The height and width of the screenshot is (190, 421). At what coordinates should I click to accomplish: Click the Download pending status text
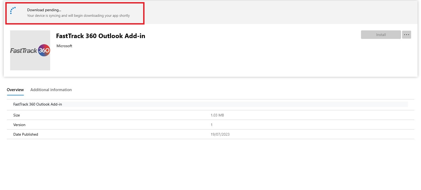tap(44, 10)
